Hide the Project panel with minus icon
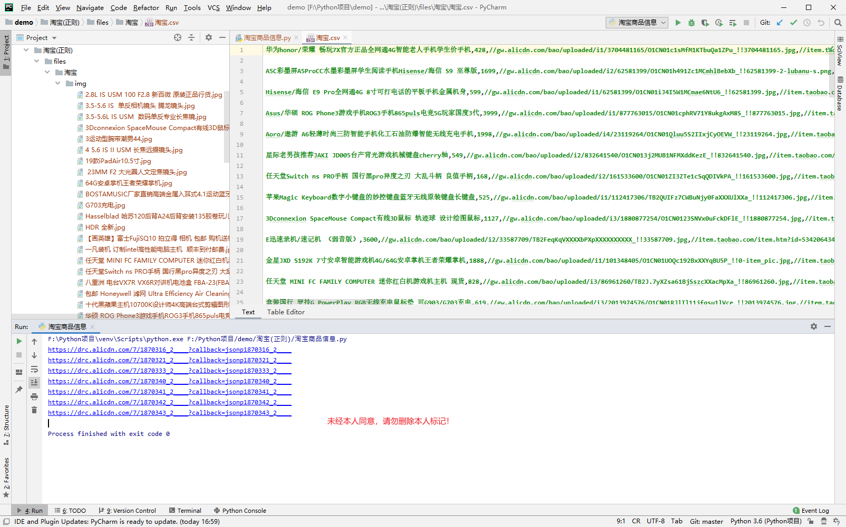Screen dimensions: 846x527 click(x=222, y=37)
